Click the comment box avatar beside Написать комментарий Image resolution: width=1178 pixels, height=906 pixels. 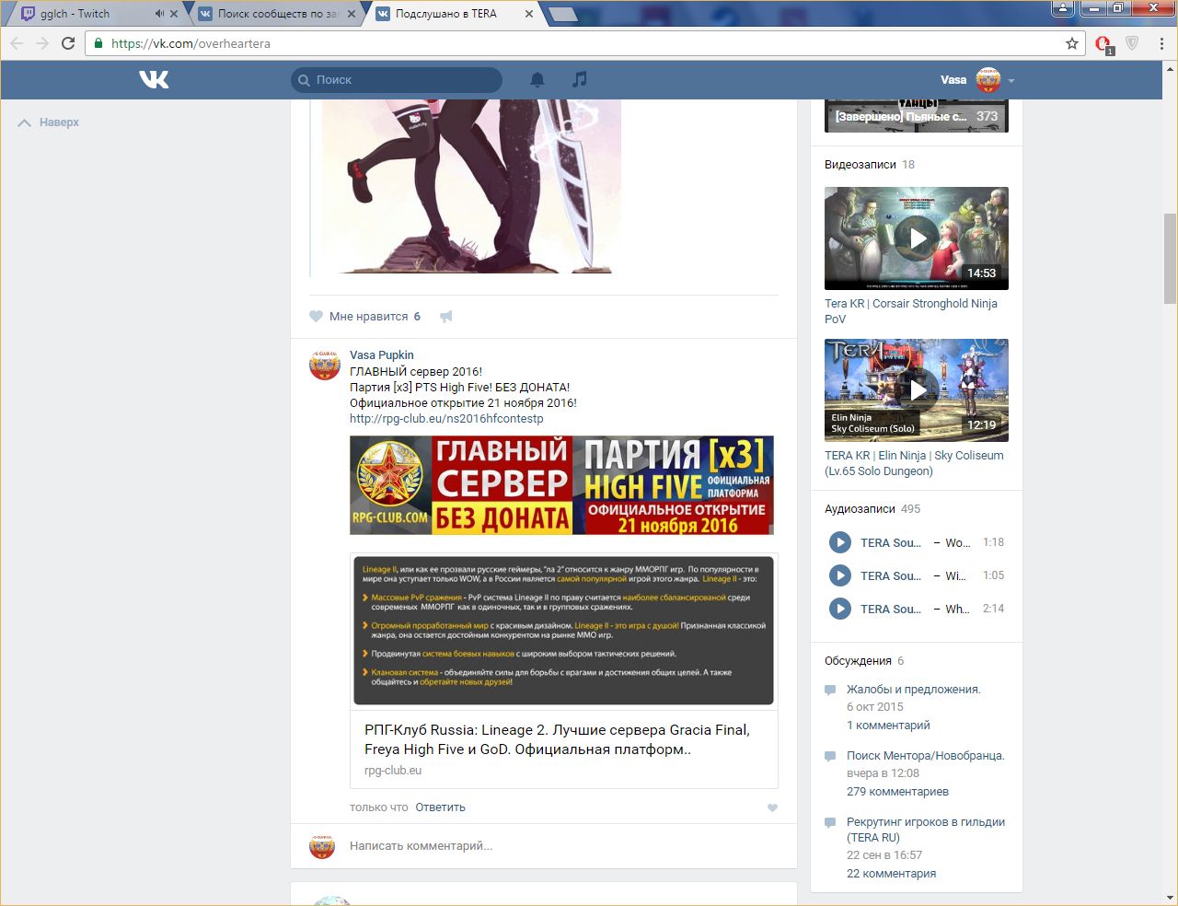point(322,846)
